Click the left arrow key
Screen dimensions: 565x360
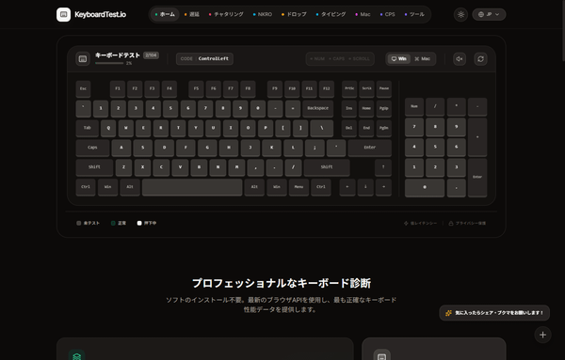pyautogui.click(x=347, y=187)
